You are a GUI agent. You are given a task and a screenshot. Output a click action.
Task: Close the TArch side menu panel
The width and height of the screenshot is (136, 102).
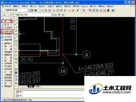pyautogui.click(x=11, y=19)
